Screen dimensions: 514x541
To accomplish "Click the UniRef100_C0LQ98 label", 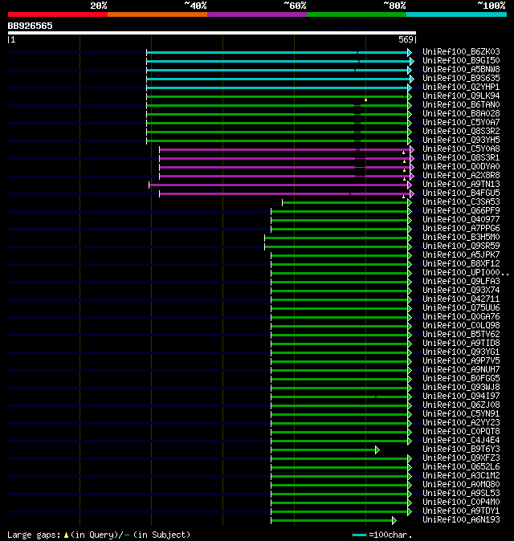I will (x=461, y=326).
